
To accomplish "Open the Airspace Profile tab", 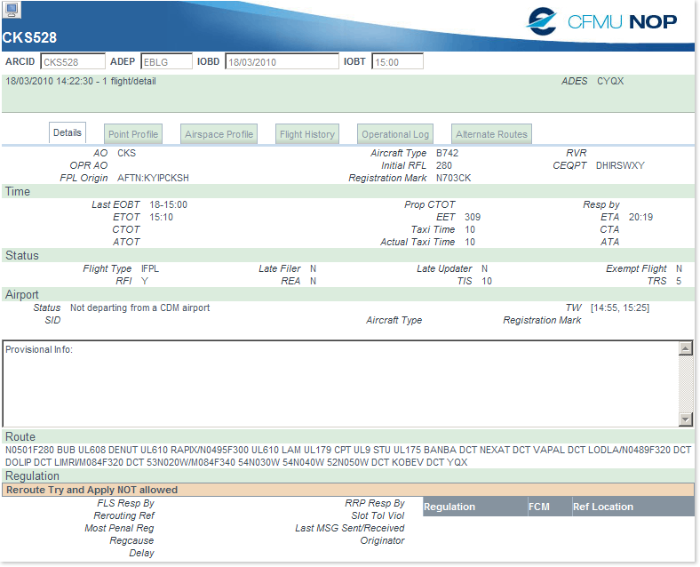I will click(219, 134).
